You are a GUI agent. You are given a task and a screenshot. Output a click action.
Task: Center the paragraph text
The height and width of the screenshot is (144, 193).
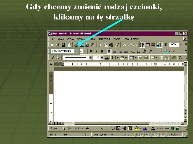click(x=115, y=51)
